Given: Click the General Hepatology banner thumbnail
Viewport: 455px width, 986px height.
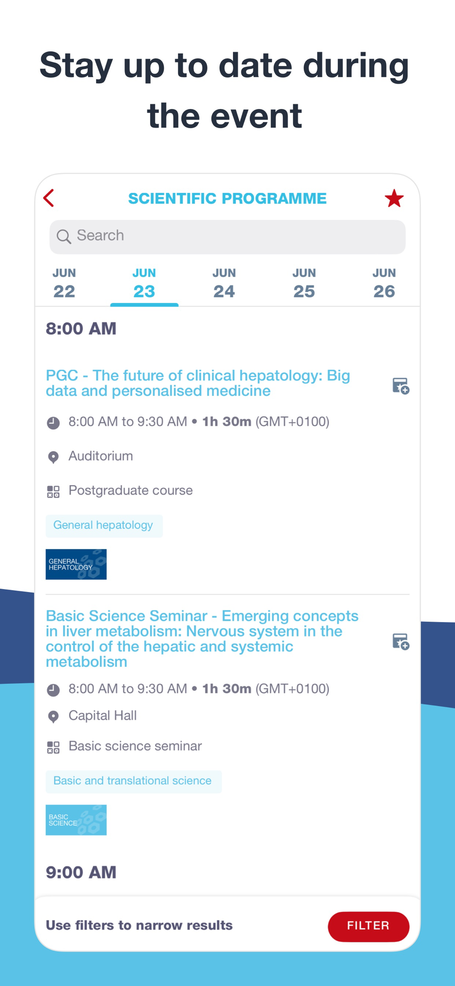Looking at the screenshot, I should pos(76,564).
